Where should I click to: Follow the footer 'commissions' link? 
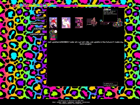point(71,102)
